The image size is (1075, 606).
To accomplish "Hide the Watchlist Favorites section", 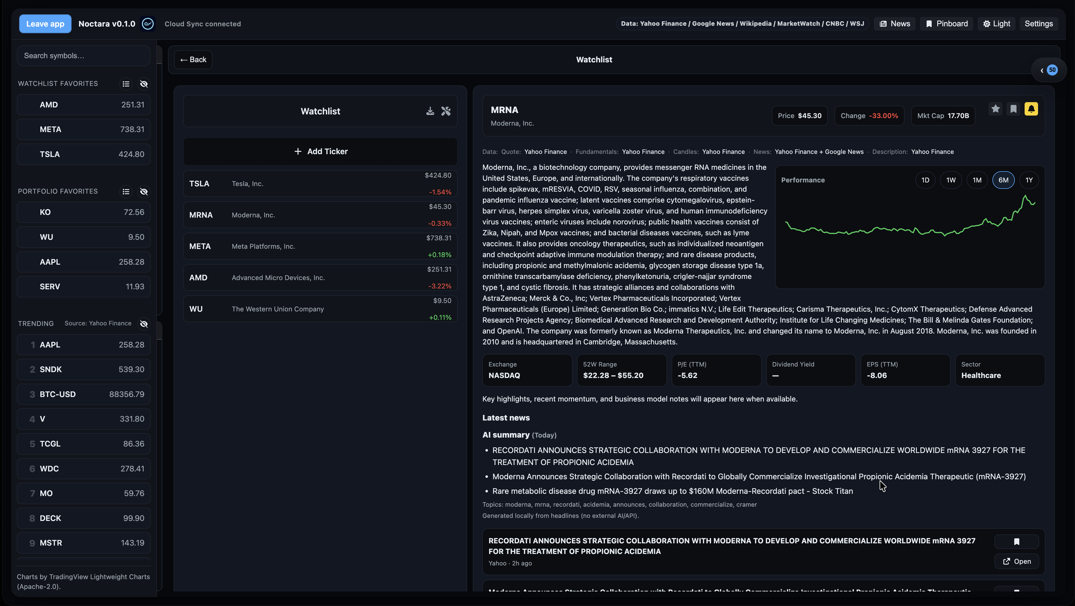I will click(x=144, y=84).
